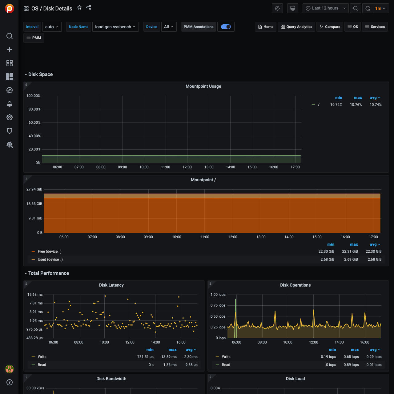Click the zoom out time range icon
This screenshot has height=394, width=394.
point(356,8)
